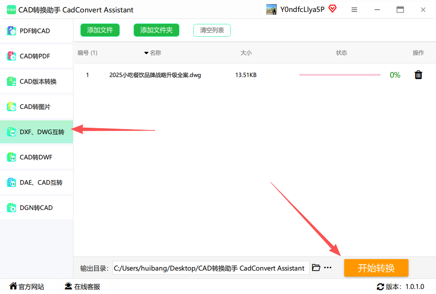Click the version refresh icon
The width and height of the screenshot is (436, 294).
[380, 287]
